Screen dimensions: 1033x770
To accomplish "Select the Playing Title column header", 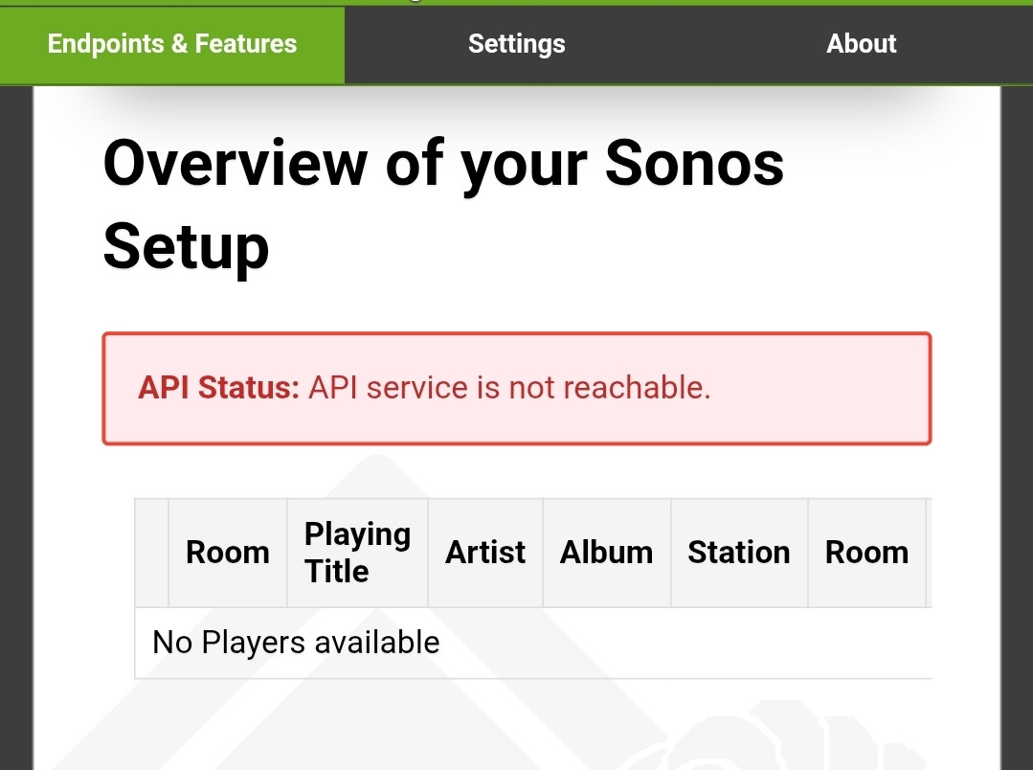I will pyautogui.click(x=357, y=553).
